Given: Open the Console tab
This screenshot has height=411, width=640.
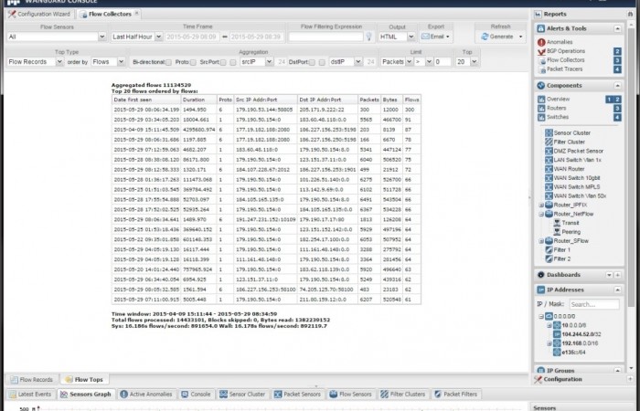Looking at the screenshot, I should (x=196, y=395).
